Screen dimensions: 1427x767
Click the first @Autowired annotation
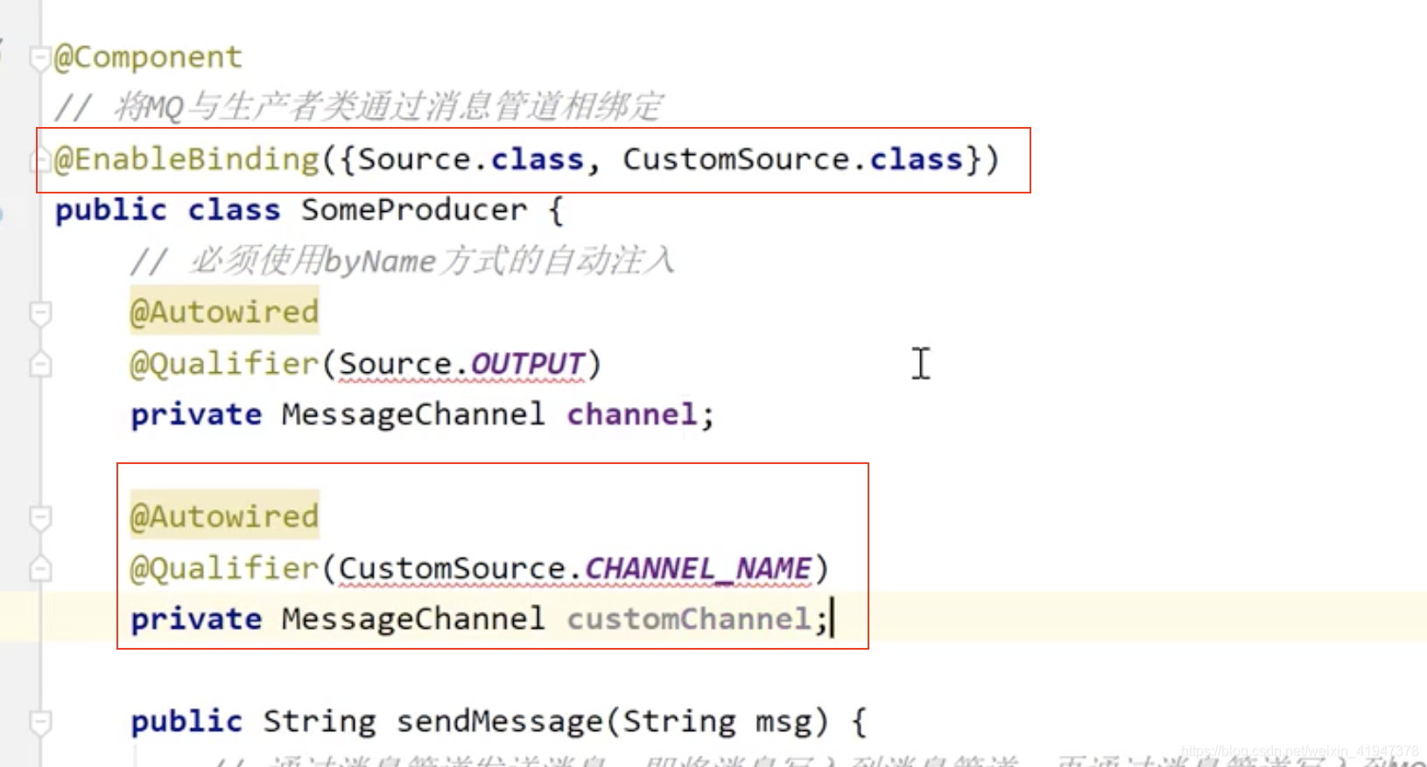coord(224,313)
